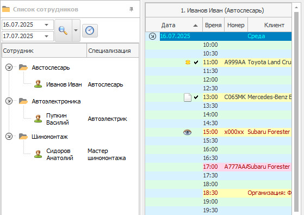
Task: Select the 17:00 Subaru Forester appointment
Action: [247, 167]
